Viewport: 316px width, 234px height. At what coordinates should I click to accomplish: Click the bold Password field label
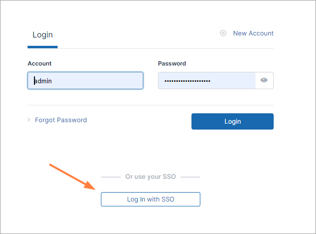coord(172,64)
